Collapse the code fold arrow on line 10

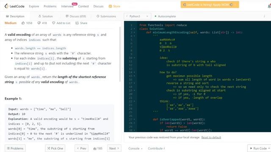point(135,58)
